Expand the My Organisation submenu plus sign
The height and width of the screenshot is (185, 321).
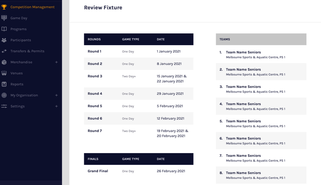(56, 95)
